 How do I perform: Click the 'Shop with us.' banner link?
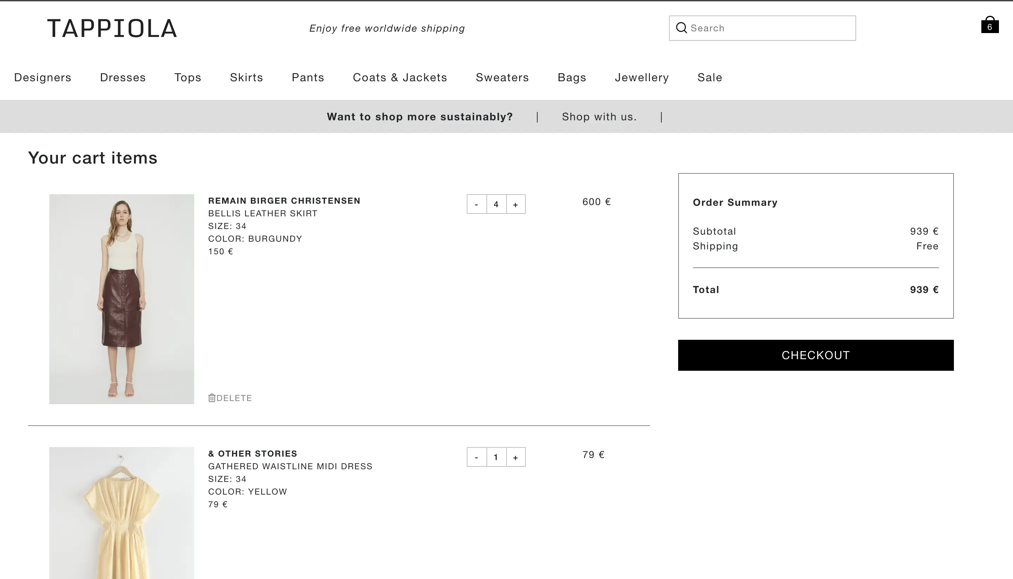(599, 116)
